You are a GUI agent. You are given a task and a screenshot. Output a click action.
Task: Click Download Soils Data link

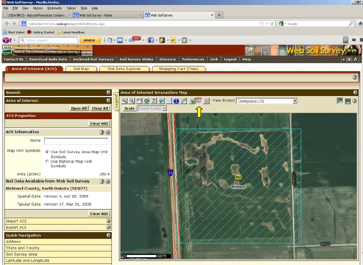point(48,59)
